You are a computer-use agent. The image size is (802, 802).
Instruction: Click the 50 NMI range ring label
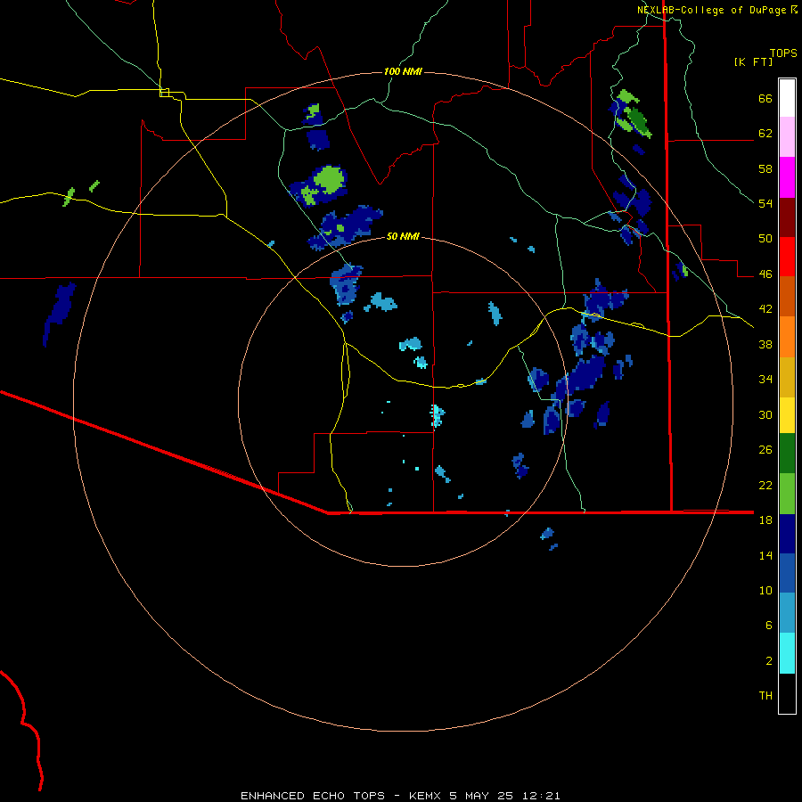coord(403,236)
